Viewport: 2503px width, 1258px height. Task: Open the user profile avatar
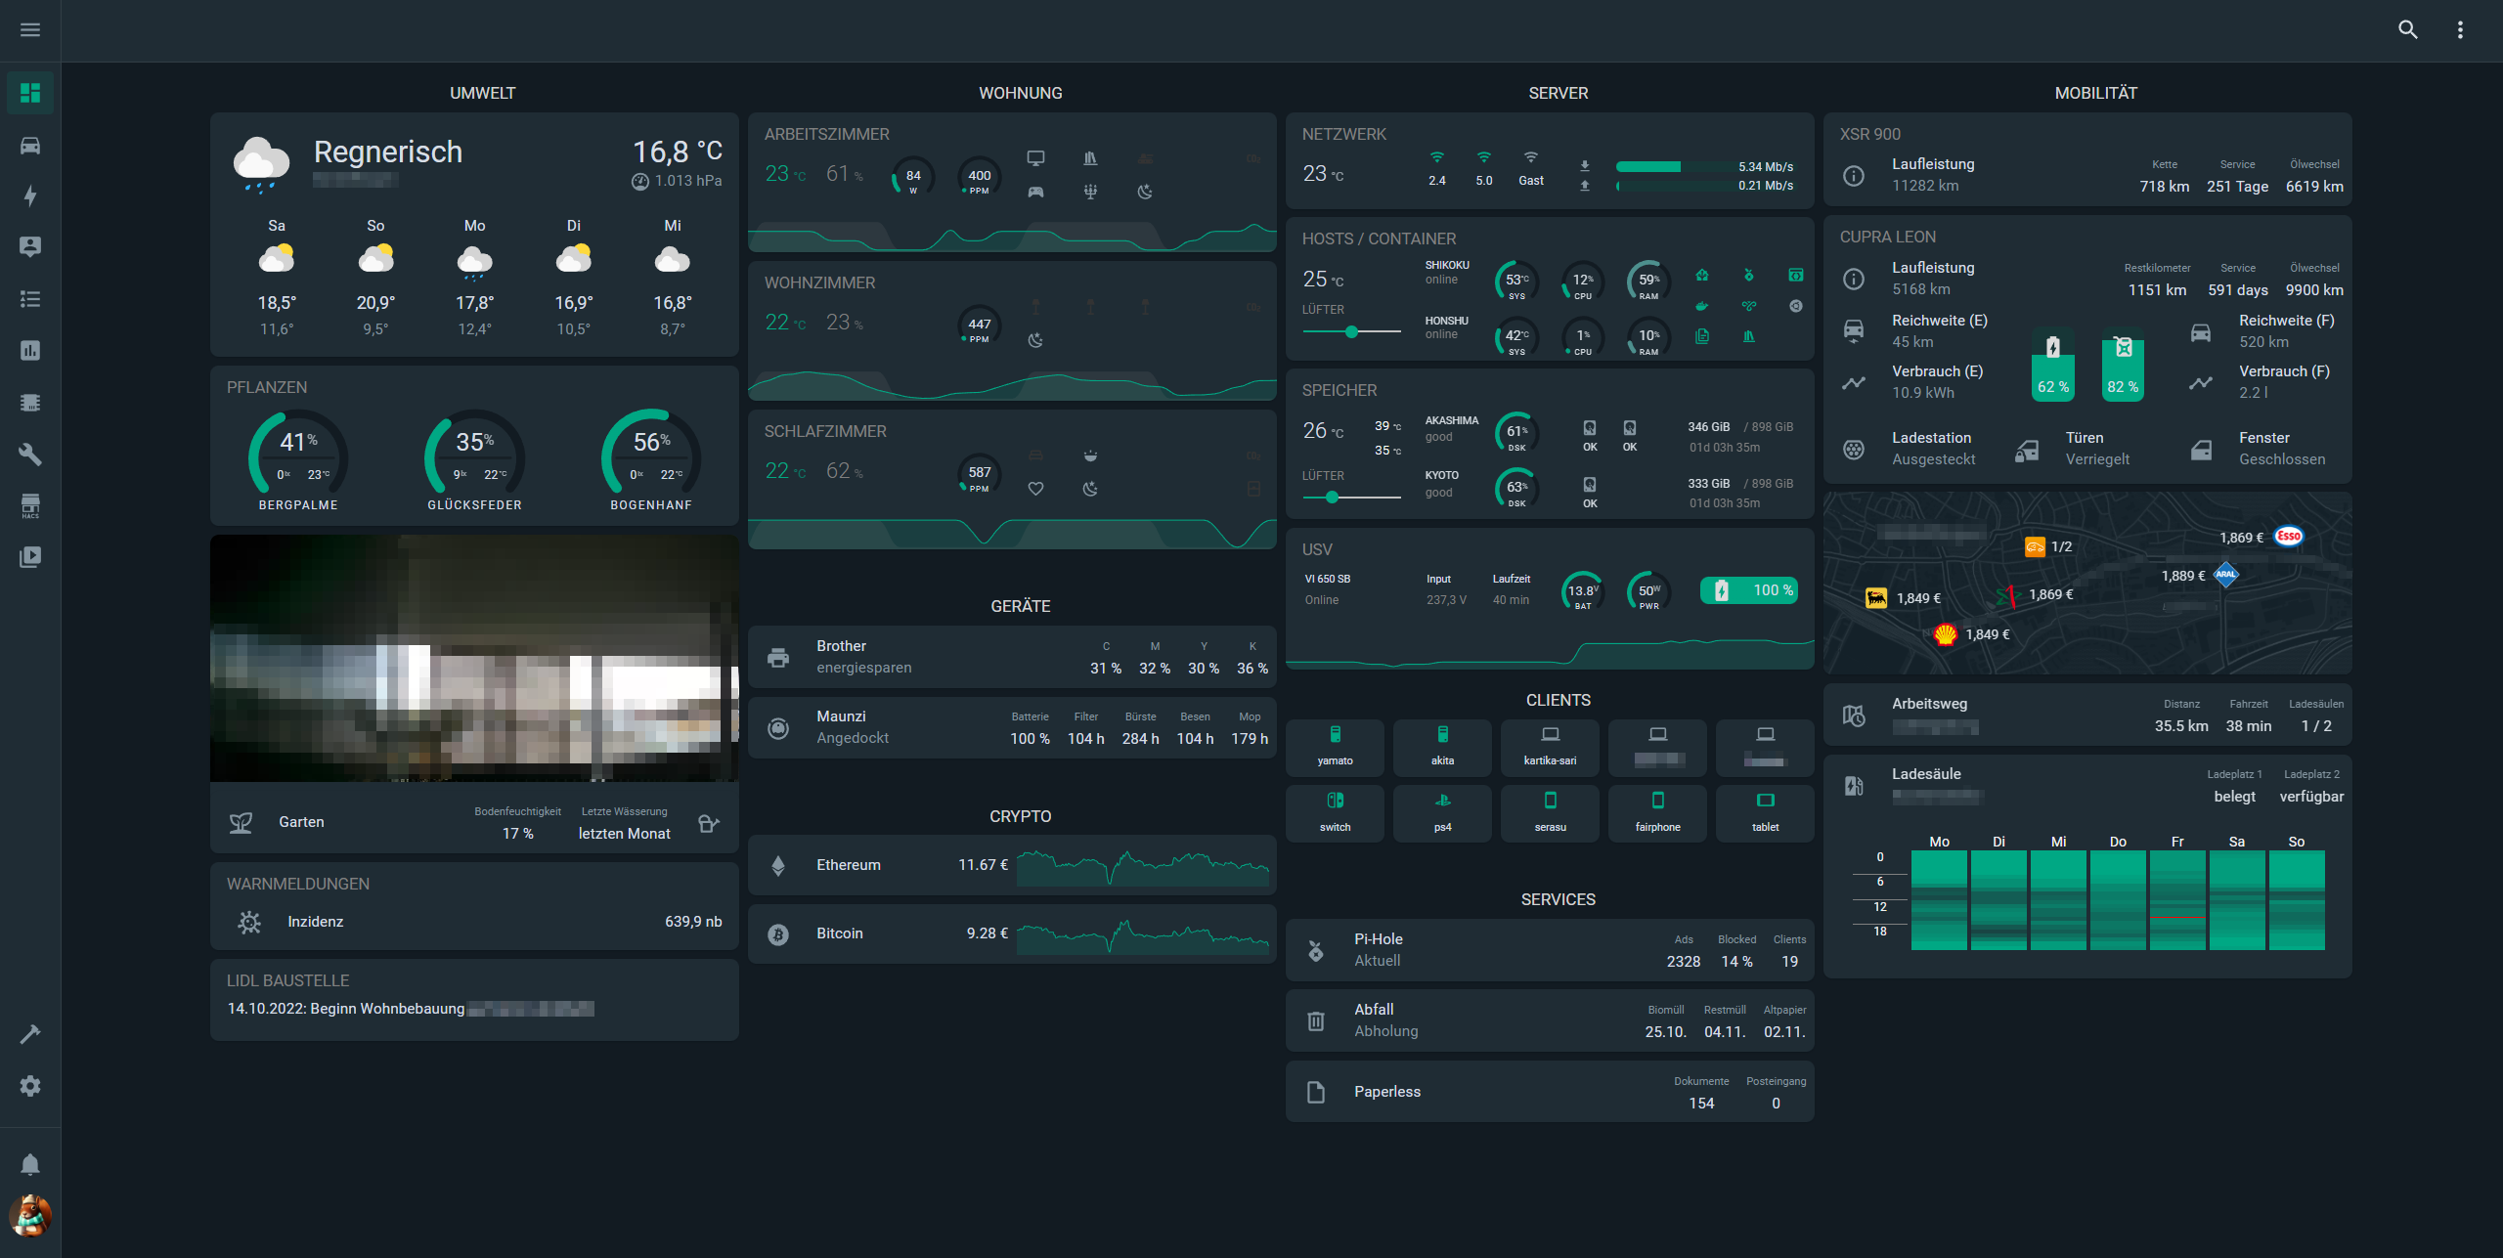(x=30, y=1216)
